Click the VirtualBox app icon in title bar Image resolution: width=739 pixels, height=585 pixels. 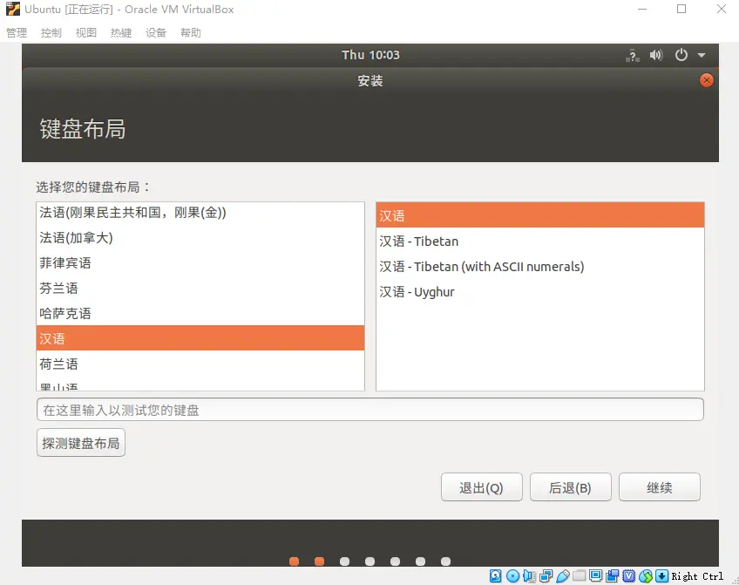13,9
